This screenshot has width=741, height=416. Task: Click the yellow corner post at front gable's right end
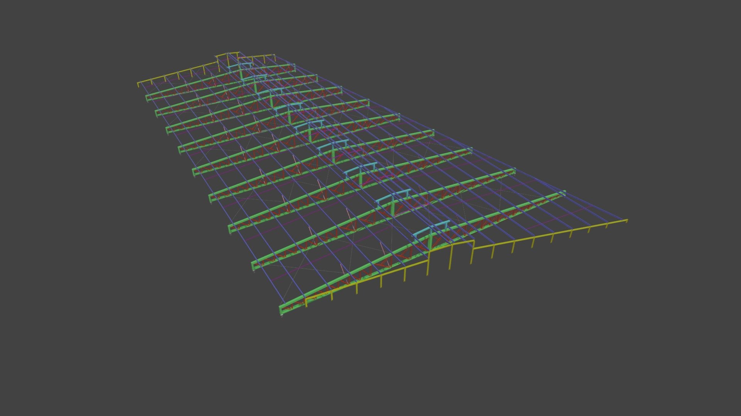[626, 221]
